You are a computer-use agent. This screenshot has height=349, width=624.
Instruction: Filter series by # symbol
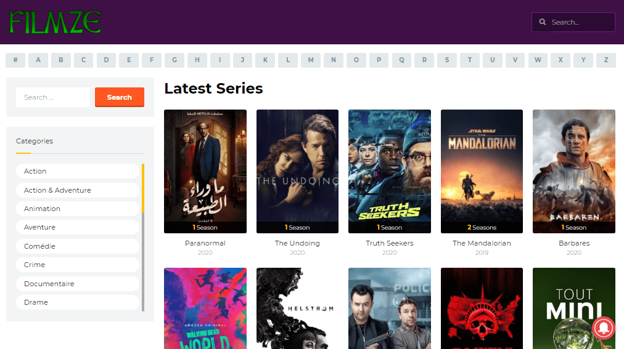coord(15,60)
